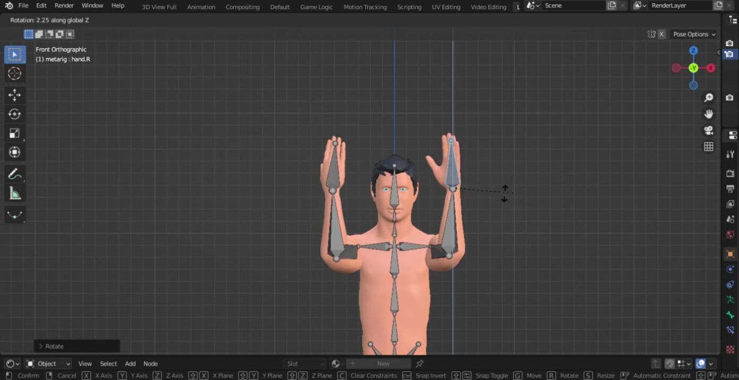
Task: Select the Measure tool
Action: (14, 194)
